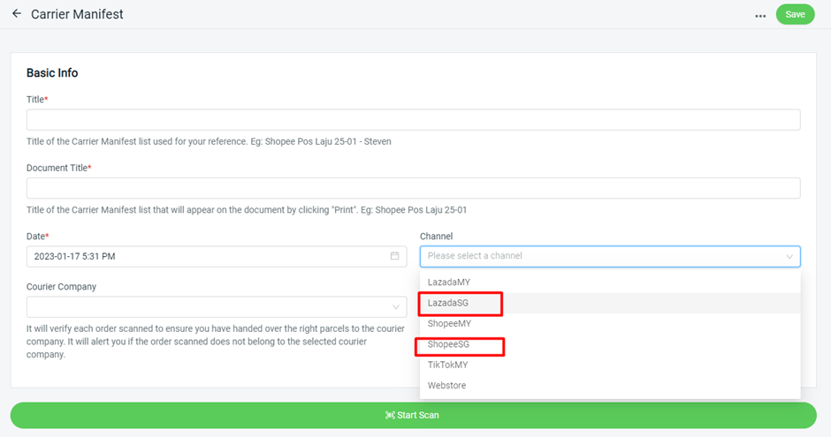The height and width of the screenshot is (437, 831).
Task: Open the three-dot more options menu
Action: 760,16
